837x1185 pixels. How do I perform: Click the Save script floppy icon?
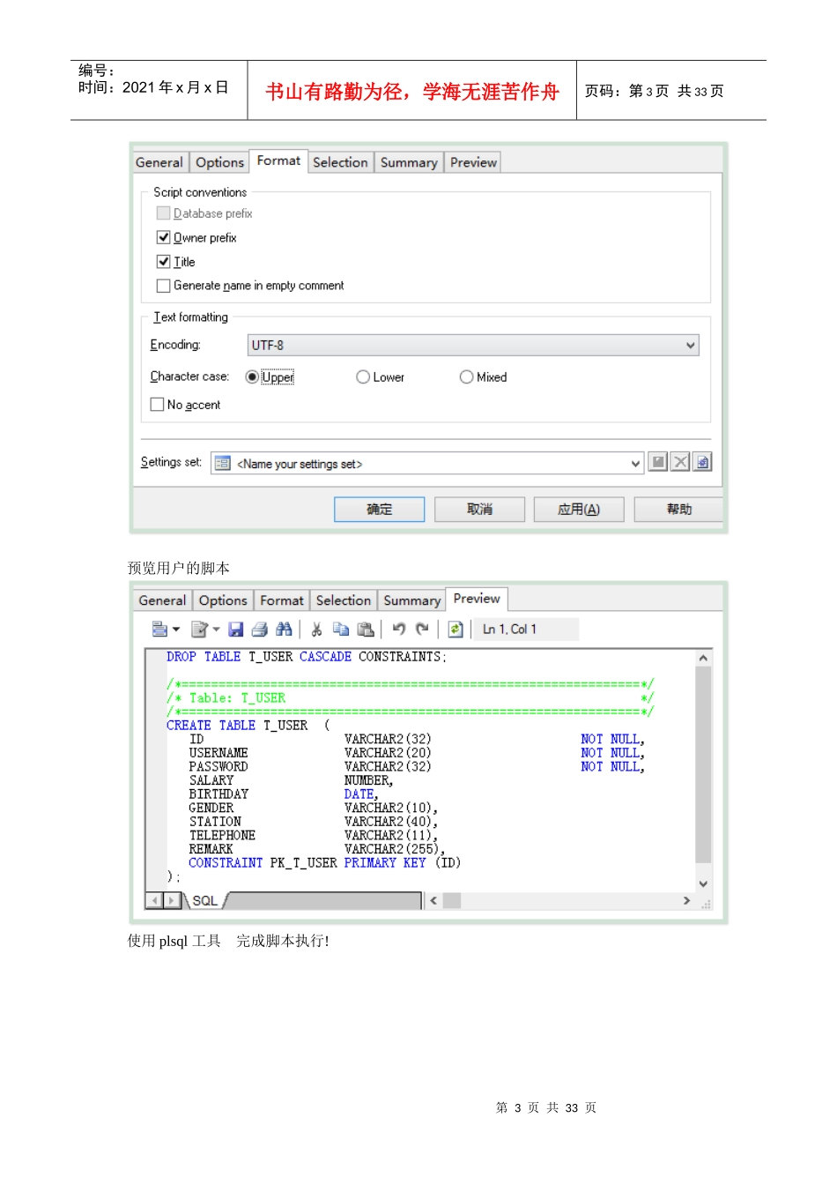pos(235,629)
